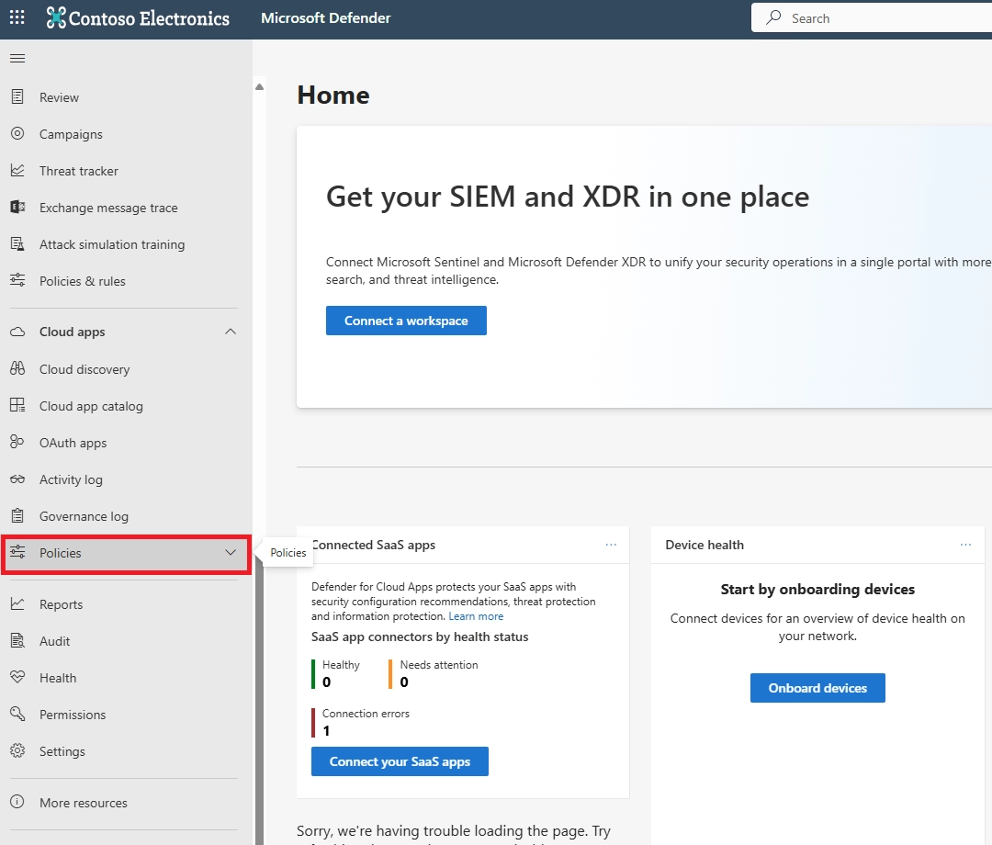Collapse the navigation with the hamburger icon
The height and width of the screenshot is (845, 992).
[17, 58]
